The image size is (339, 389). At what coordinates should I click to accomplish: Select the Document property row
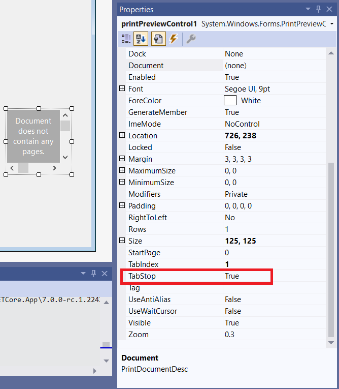click(x=226, y=66)
